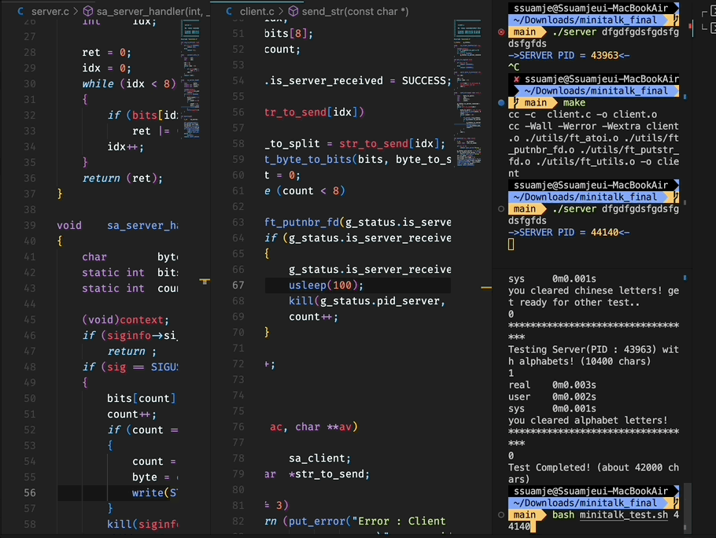Click '(void)context;' in server.c
The height and width of the screenshot is (538, 716).
(x=126, y=320)
